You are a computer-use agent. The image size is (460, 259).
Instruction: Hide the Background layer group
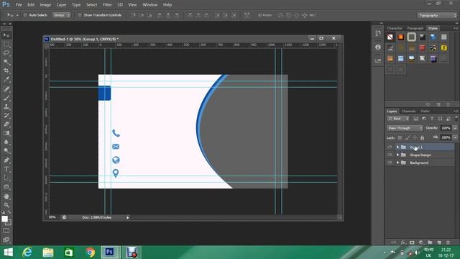click(390, 163)
